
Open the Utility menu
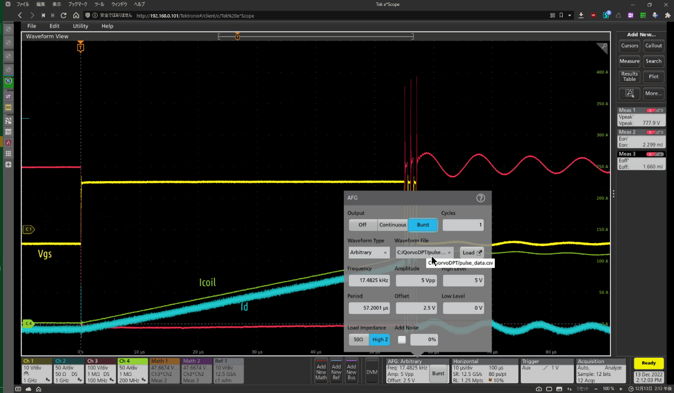pyautogui.click(x=81, y=26)
